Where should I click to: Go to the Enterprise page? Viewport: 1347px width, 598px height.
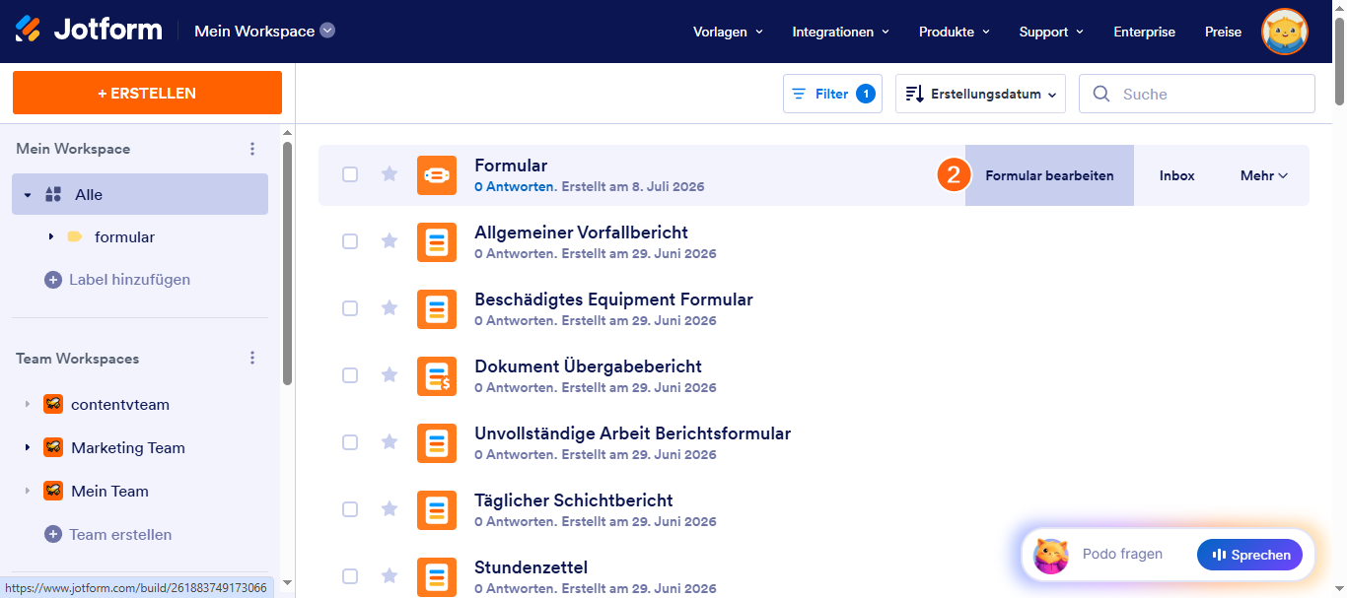(x=1144, y=32)
